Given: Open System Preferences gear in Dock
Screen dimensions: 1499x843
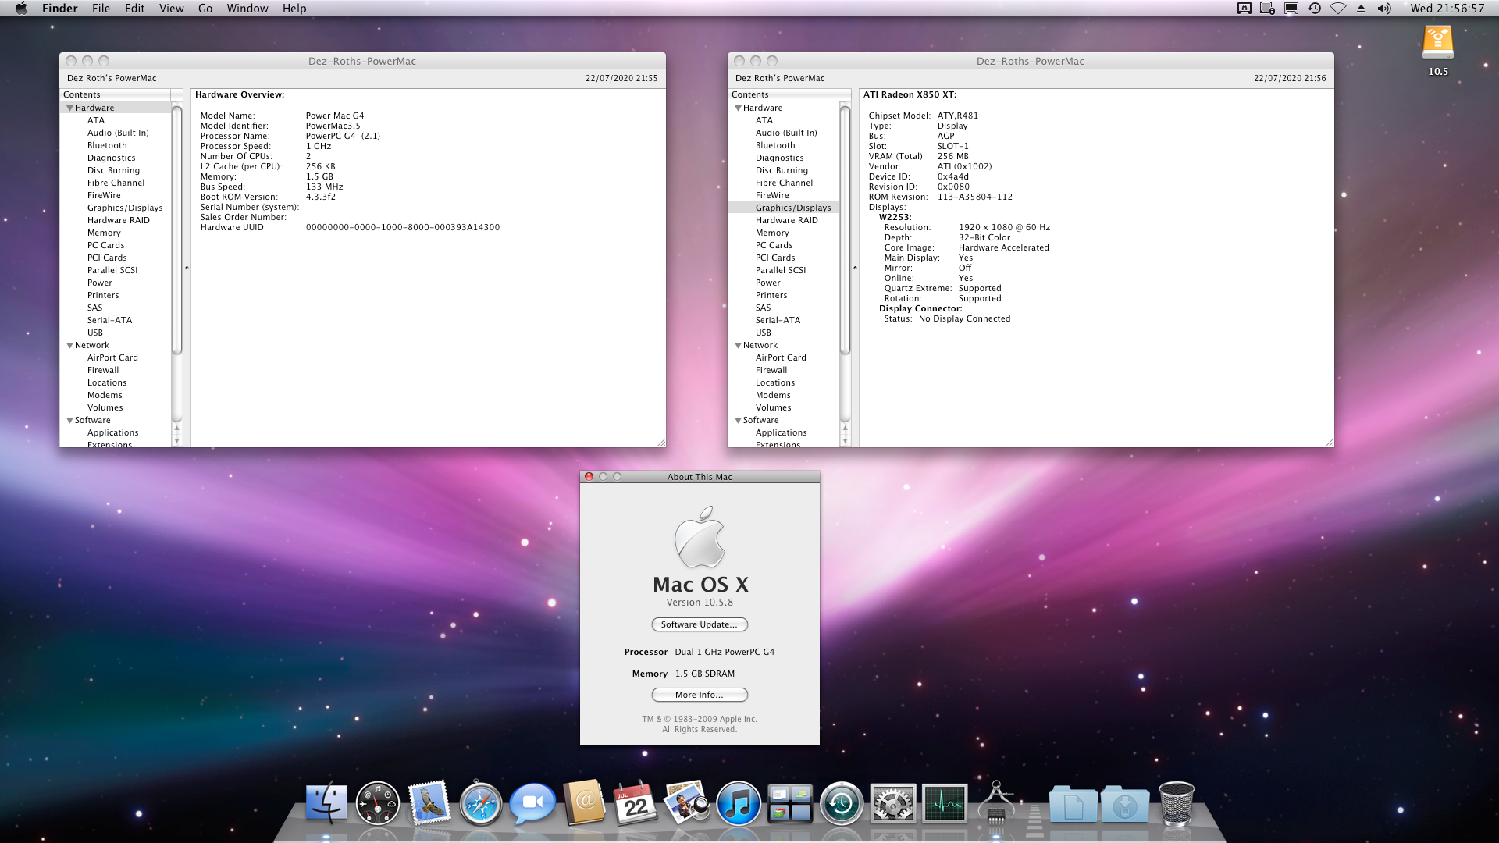Looking at the screenshot, I should [892, 803].
